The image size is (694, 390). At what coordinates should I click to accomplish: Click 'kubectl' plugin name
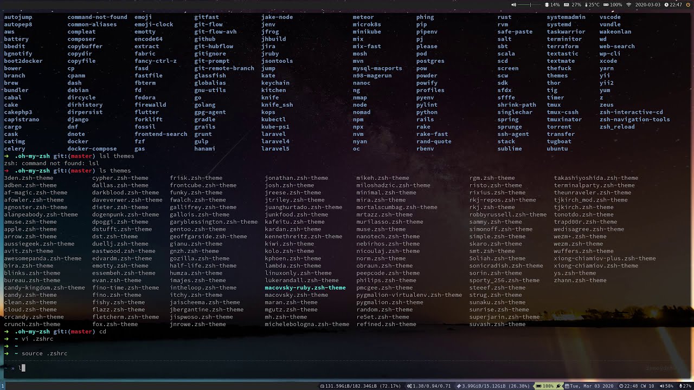pos(273,120)
